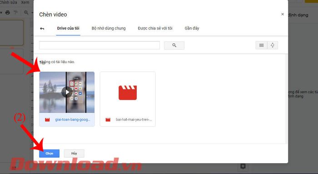Viewport: 318px width, 174px height.
Task: Click the file list vertical scrollbar
Action: pos(287,99)
